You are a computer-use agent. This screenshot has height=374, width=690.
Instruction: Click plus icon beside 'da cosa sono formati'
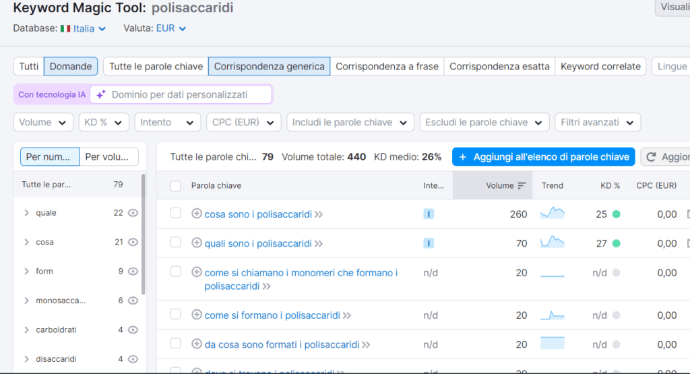tap(197, 344)
